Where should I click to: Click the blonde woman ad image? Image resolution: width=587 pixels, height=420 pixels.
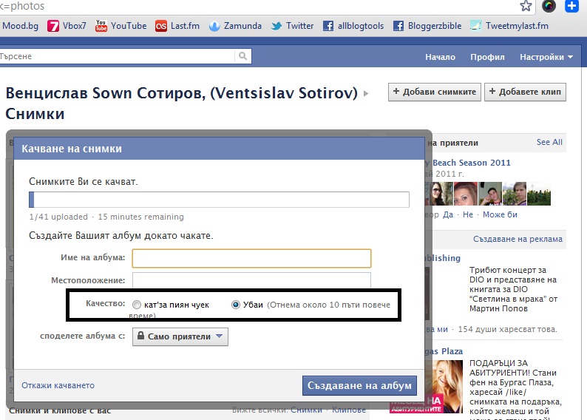pos(444,386)
